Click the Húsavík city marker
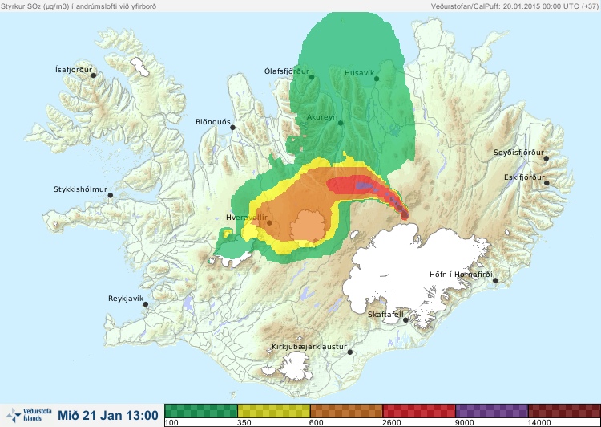The width and height of the screenshot is (601, 427). [377, 79]
